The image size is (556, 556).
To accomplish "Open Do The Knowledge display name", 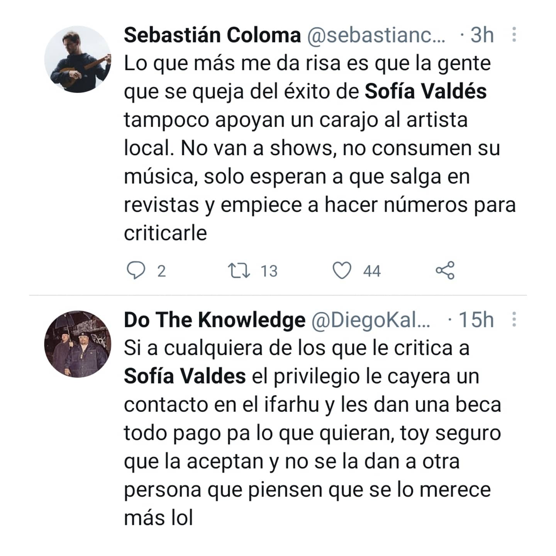I will 215,320.
